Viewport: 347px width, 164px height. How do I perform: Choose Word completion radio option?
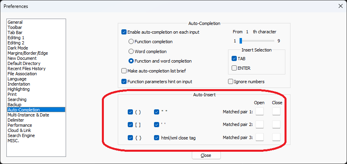point(131,51)
